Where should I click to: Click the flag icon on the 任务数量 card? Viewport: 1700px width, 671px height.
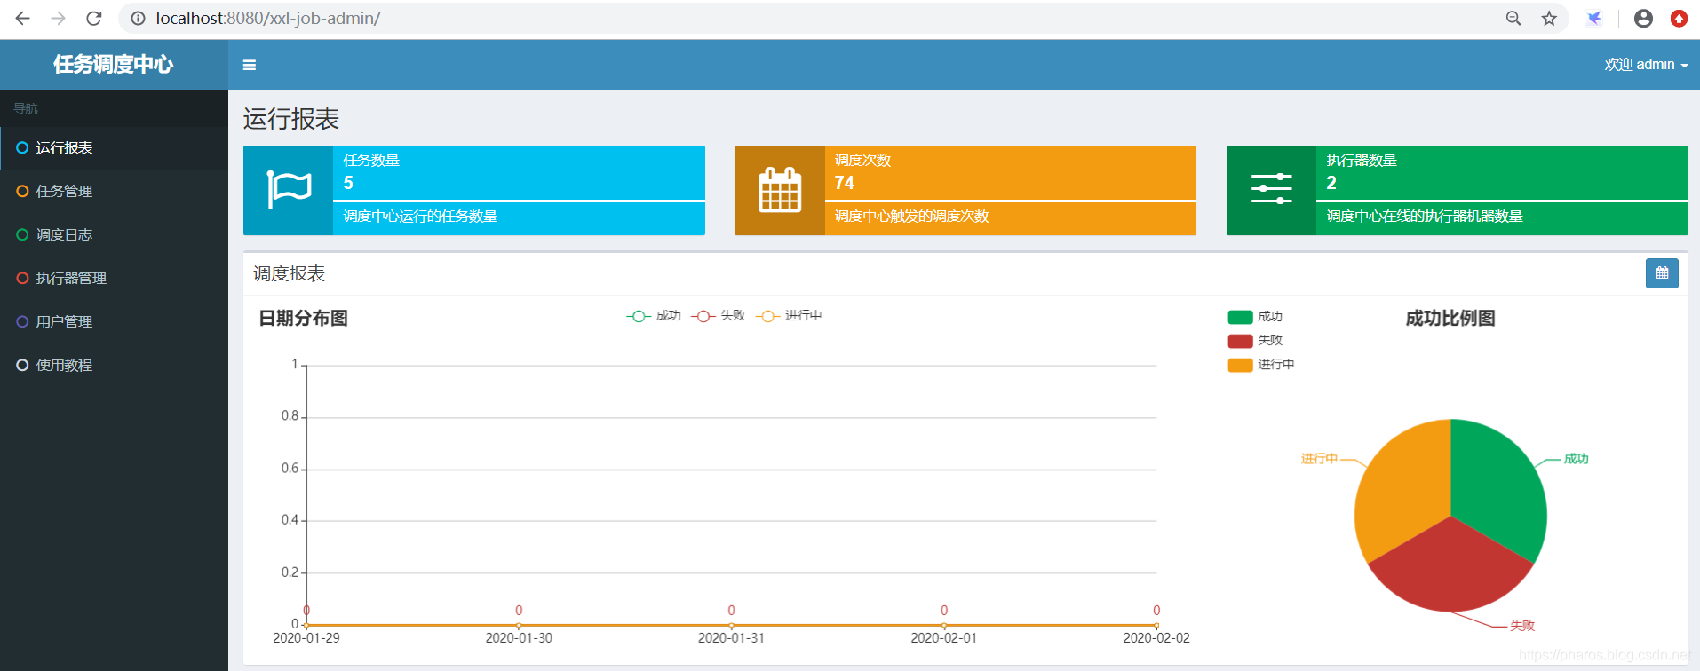pos(289,190)
